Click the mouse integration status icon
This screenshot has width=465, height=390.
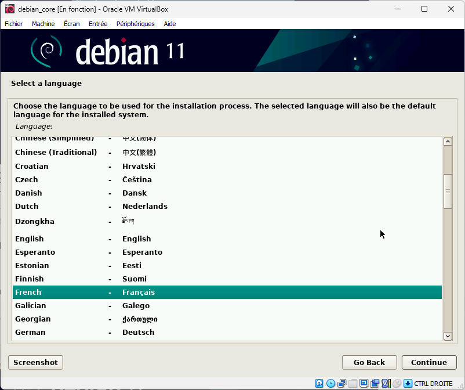click(x=397, y=383)
